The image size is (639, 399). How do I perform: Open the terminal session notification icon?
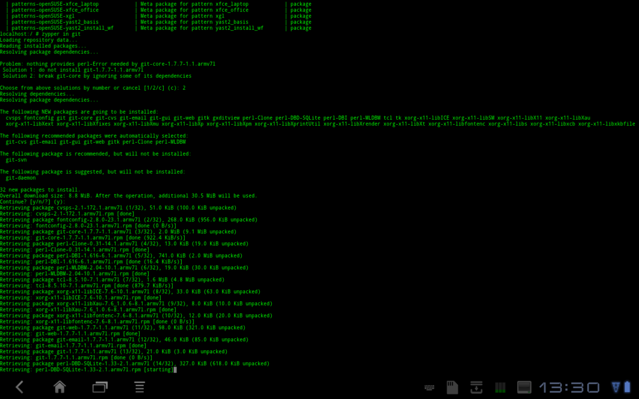click(x=524, y=388)
